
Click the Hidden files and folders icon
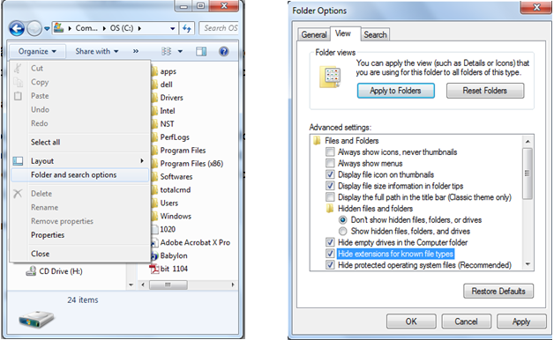(330, 209)
